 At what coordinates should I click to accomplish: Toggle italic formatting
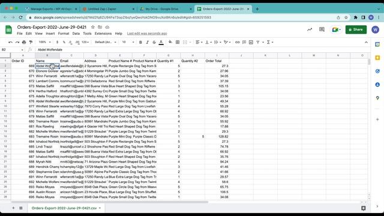[x=148, y=42]
